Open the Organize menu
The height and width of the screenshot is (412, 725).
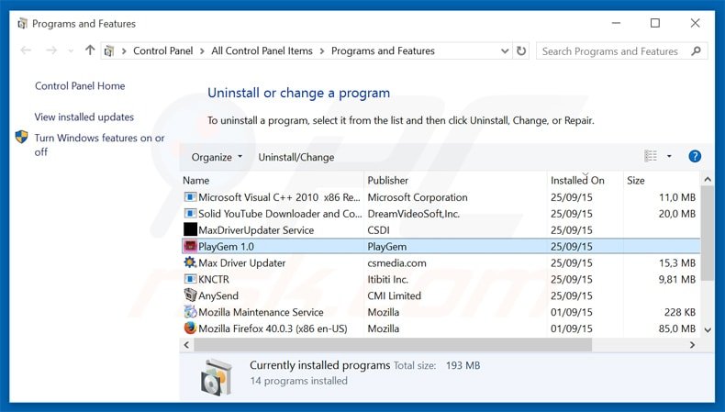[x=217, y=157]
